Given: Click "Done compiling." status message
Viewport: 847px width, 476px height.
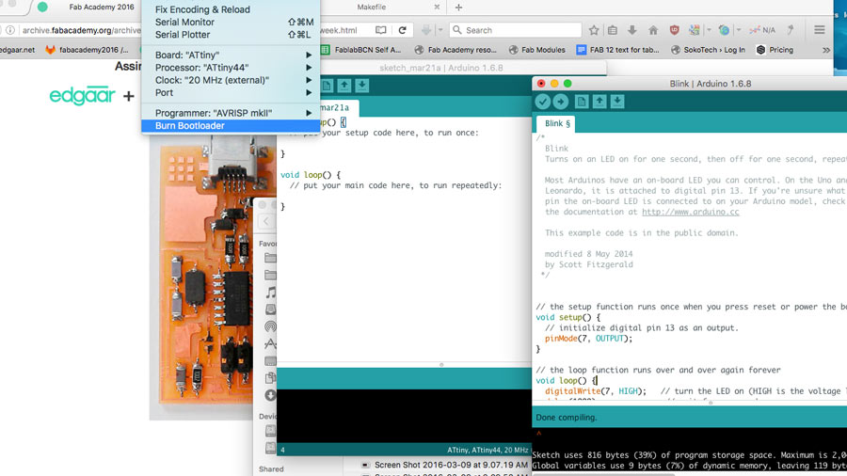Looking at the screenshot, I should [x=567, y=417].
